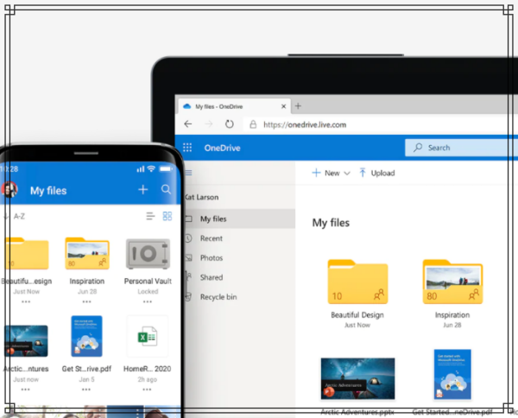
Task: Open more options under phone Beautiful Design folder
Action: click(x=26, y=301)
